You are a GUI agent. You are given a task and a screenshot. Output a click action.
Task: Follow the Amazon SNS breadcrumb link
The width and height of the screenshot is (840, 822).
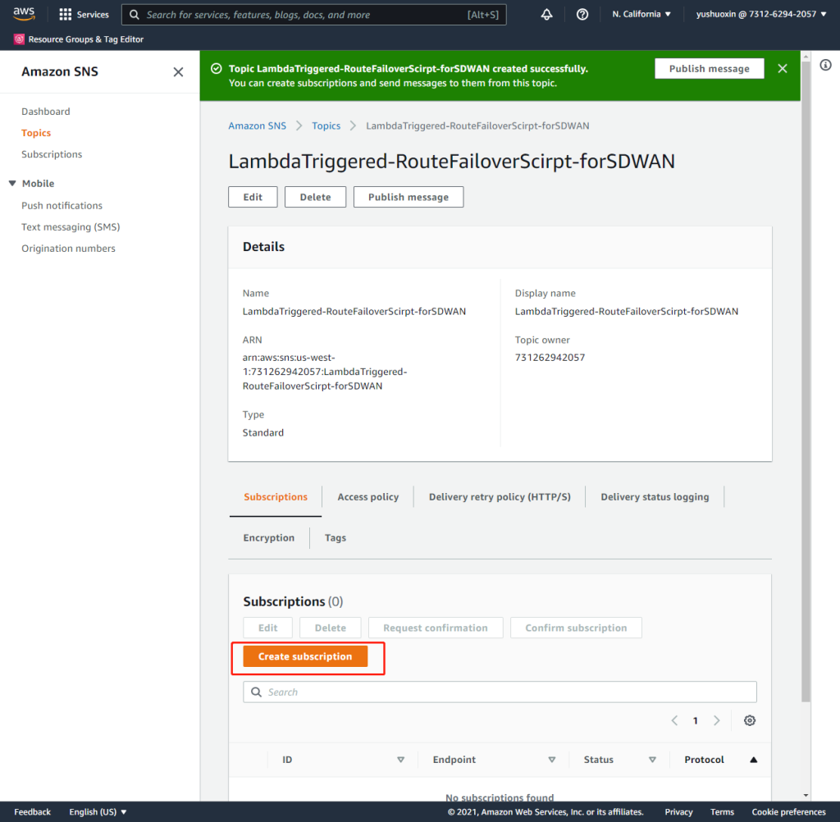coord(258,126)
